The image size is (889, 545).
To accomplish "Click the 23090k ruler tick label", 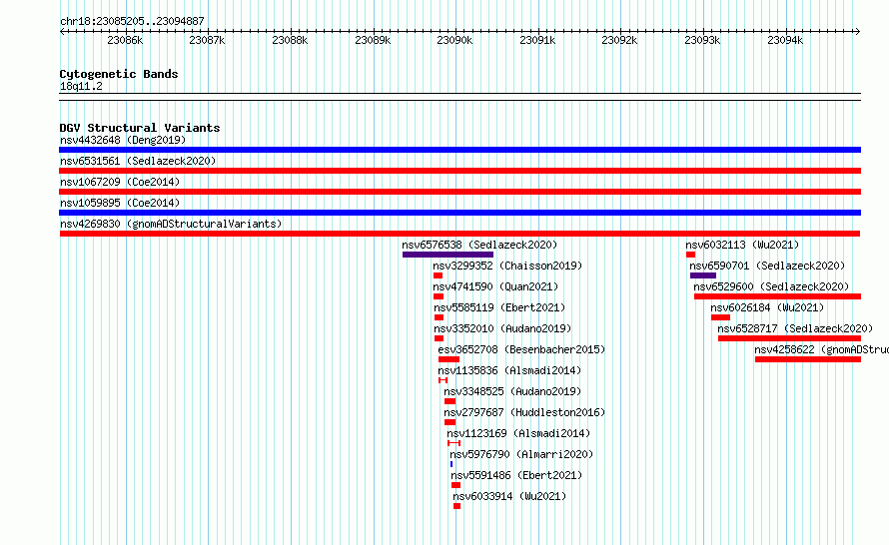I will tap(454, 40).
